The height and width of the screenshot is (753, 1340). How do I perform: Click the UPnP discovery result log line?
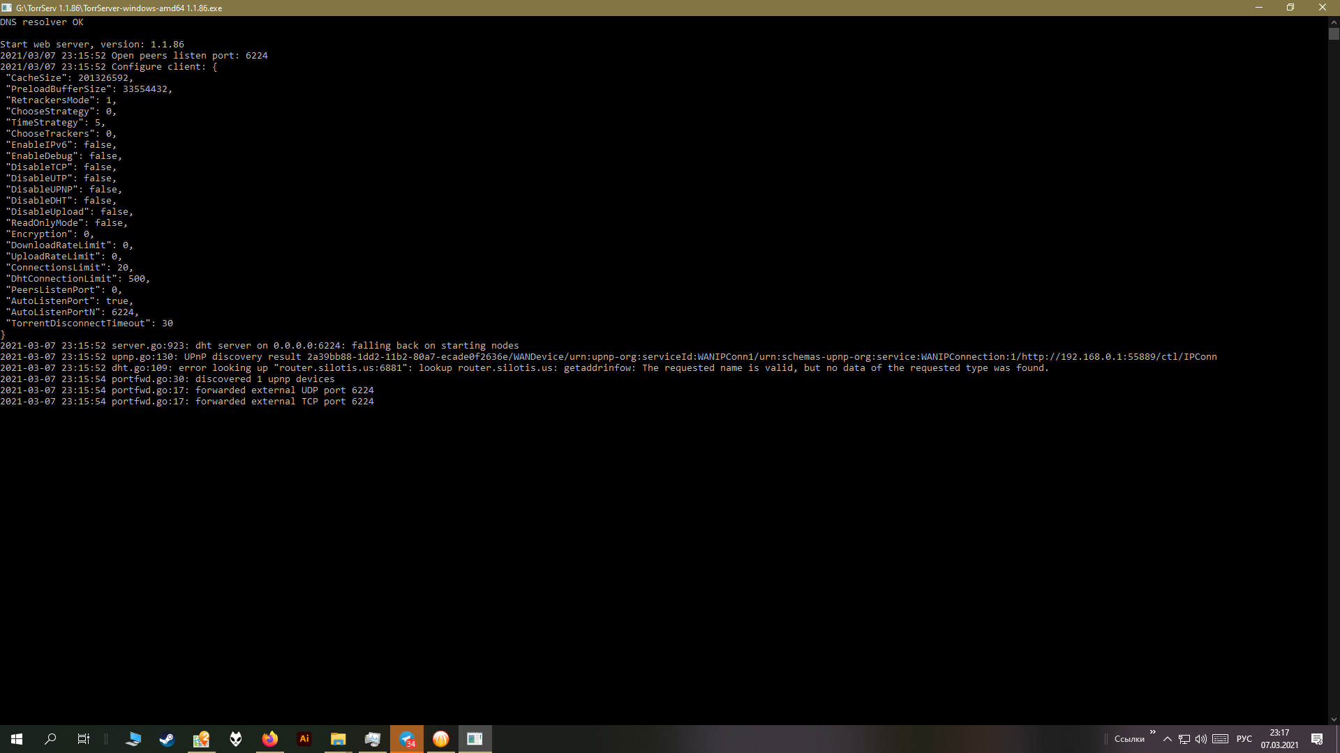609,357
